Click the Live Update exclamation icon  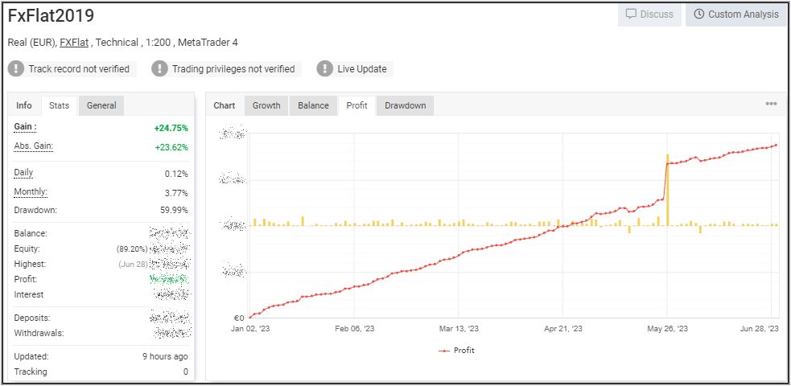[x=325, y=69]
